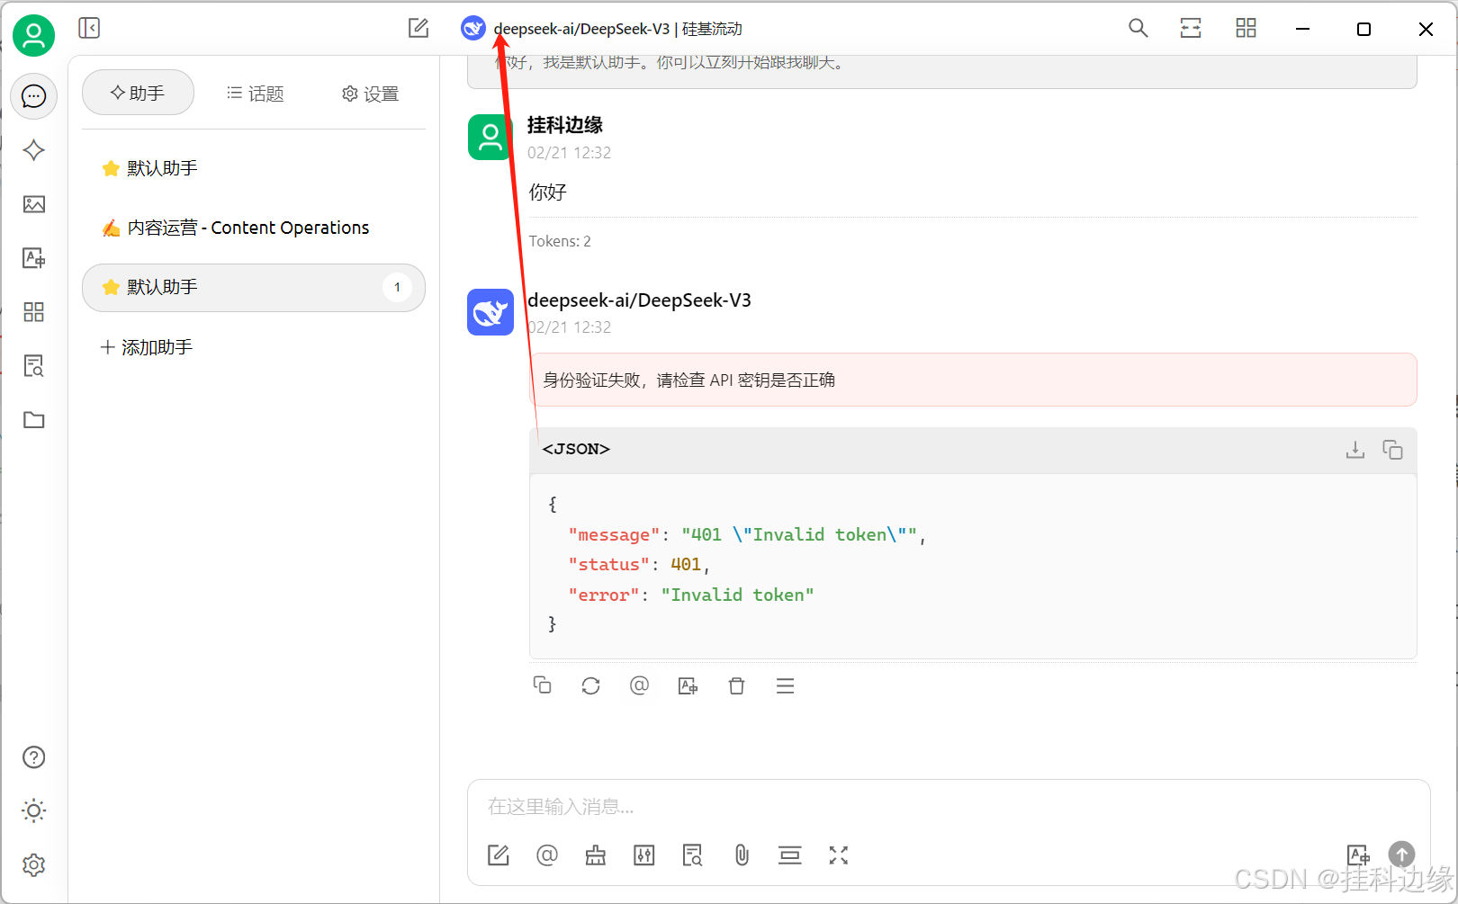Download the JSON code block
This screenshot has width=1458, height=904.
pyautogui.click(x=1355, y=449)
